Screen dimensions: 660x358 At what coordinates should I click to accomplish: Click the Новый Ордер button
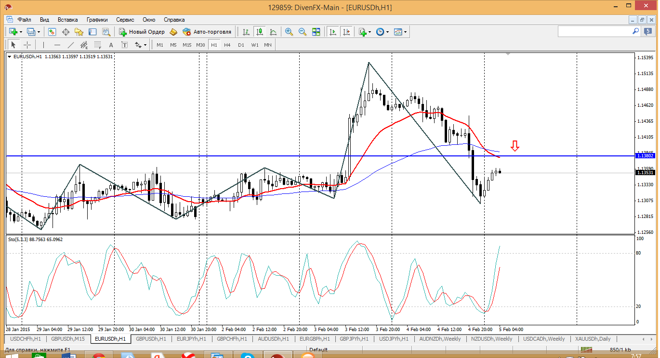click(x=142, y=32)
